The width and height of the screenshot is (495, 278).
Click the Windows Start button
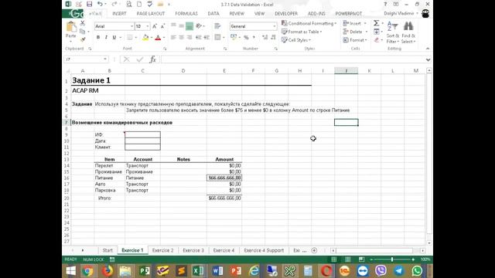pos(70,271)
